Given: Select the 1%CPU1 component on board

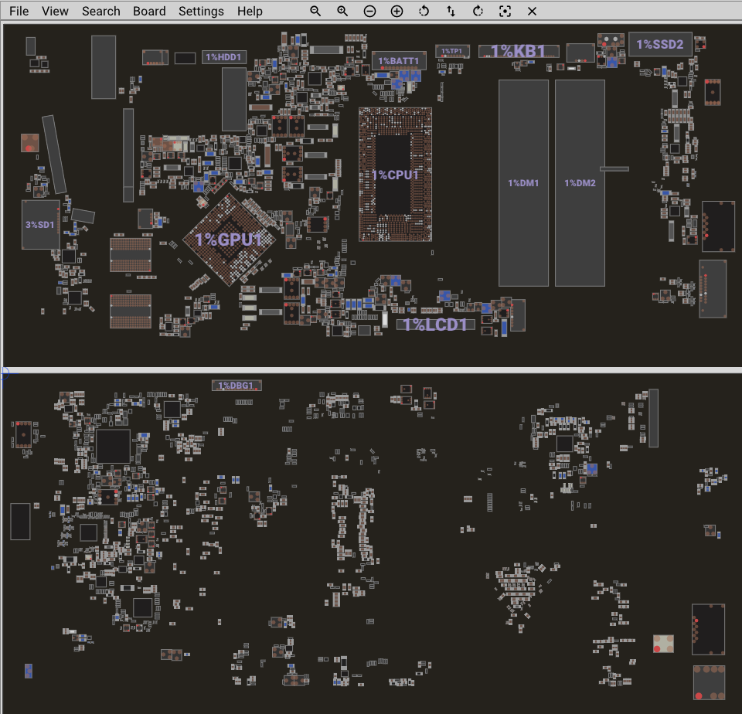Looking at the screenshot, I should 395,175.
